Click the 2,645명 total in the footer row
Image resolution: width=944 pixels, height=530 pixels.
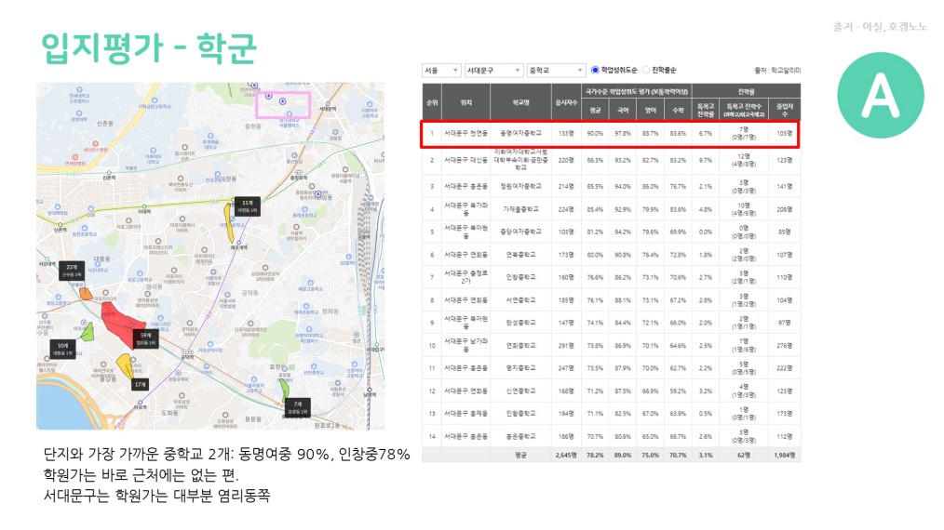tap(566, 456)
